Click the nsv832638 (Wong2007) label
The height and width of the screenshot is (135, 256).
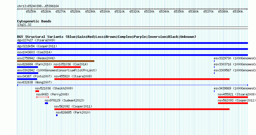click(35, 82)
